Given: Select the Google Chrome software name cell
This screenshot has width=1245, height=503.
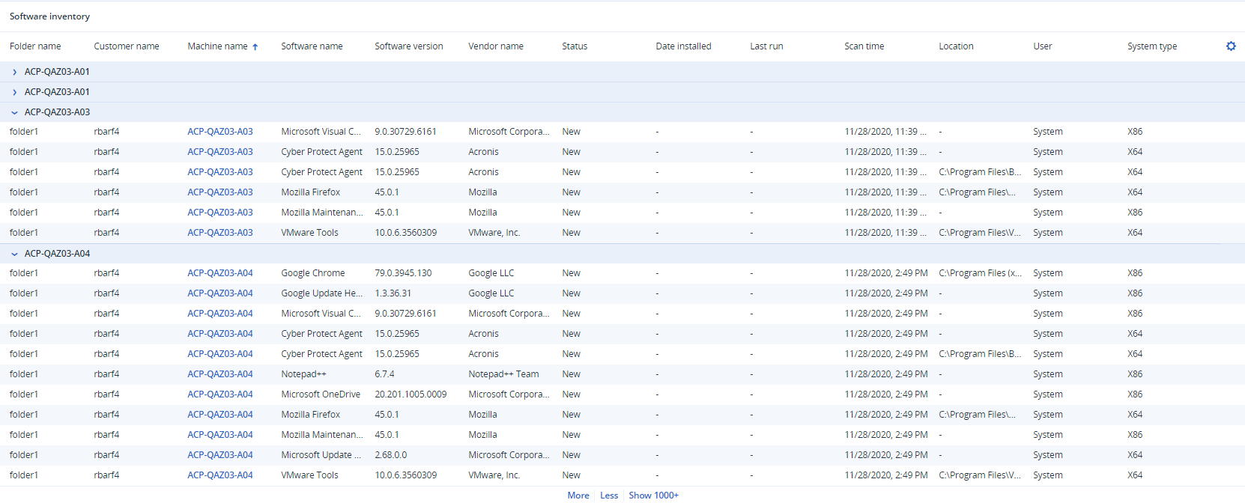Looking at the screenshot, I should pyautogui.click(x=313, y=273).
